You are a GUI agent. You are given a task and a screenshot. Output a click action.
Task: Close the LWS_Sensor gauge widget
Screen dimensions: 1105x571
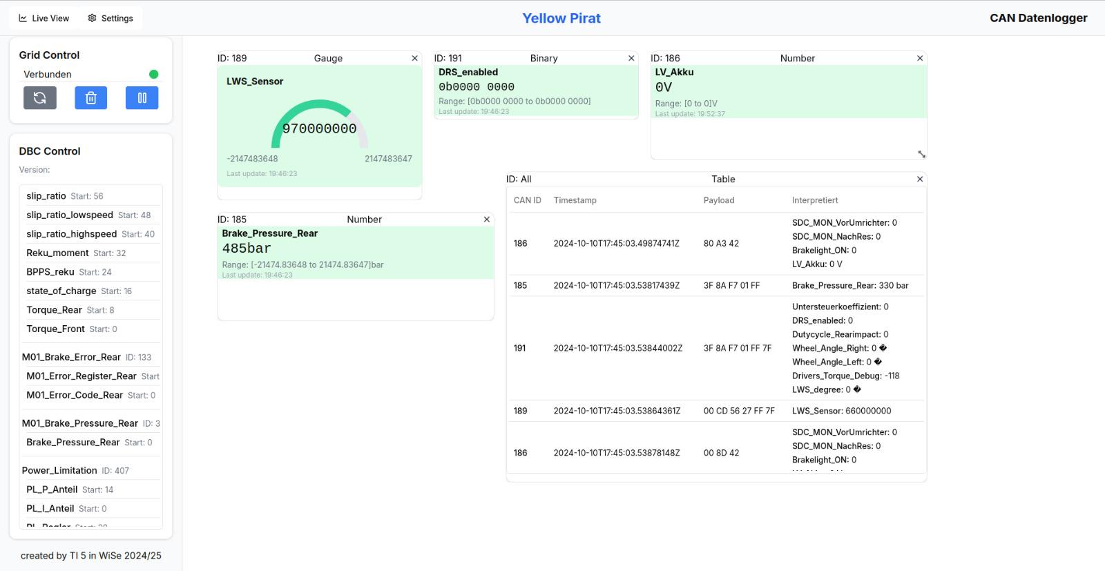coord(414,59)
